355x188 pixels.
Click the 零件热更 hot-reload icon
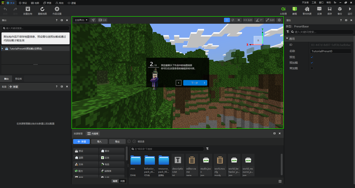coord(307,9)
